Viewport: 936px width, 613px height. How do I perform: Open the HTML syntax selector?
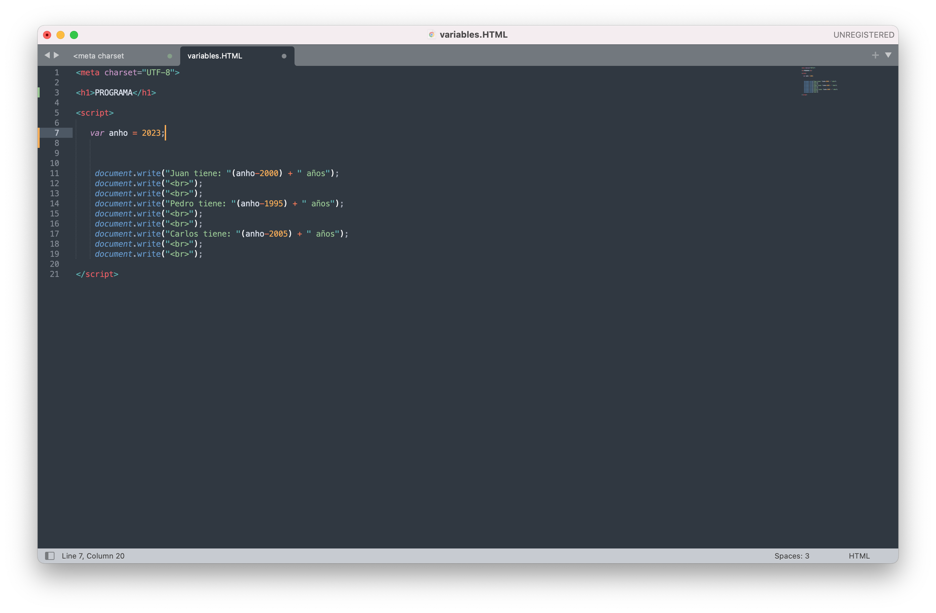(x=859, y=556)
